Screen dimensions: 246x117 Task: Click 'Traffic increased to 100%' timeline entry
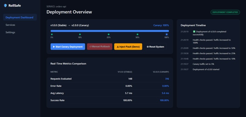212,41
